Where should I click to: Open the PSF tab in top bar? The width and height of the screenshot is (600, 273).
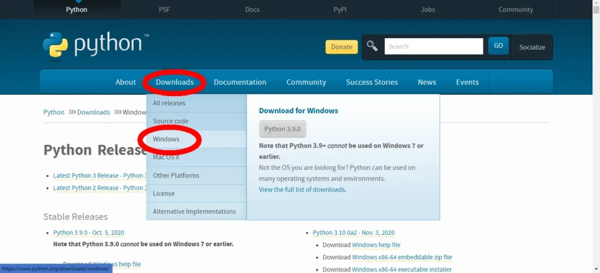click(x=165, y=9)
